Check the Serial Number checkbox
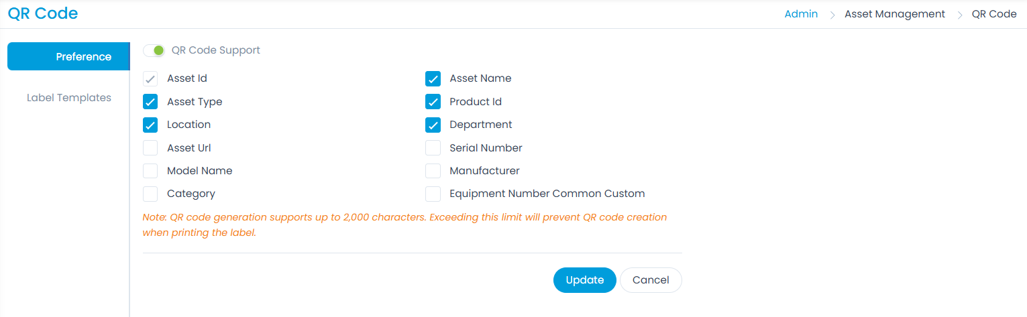The height and width of the screenshot is (317, 1027). coord(433,148)
